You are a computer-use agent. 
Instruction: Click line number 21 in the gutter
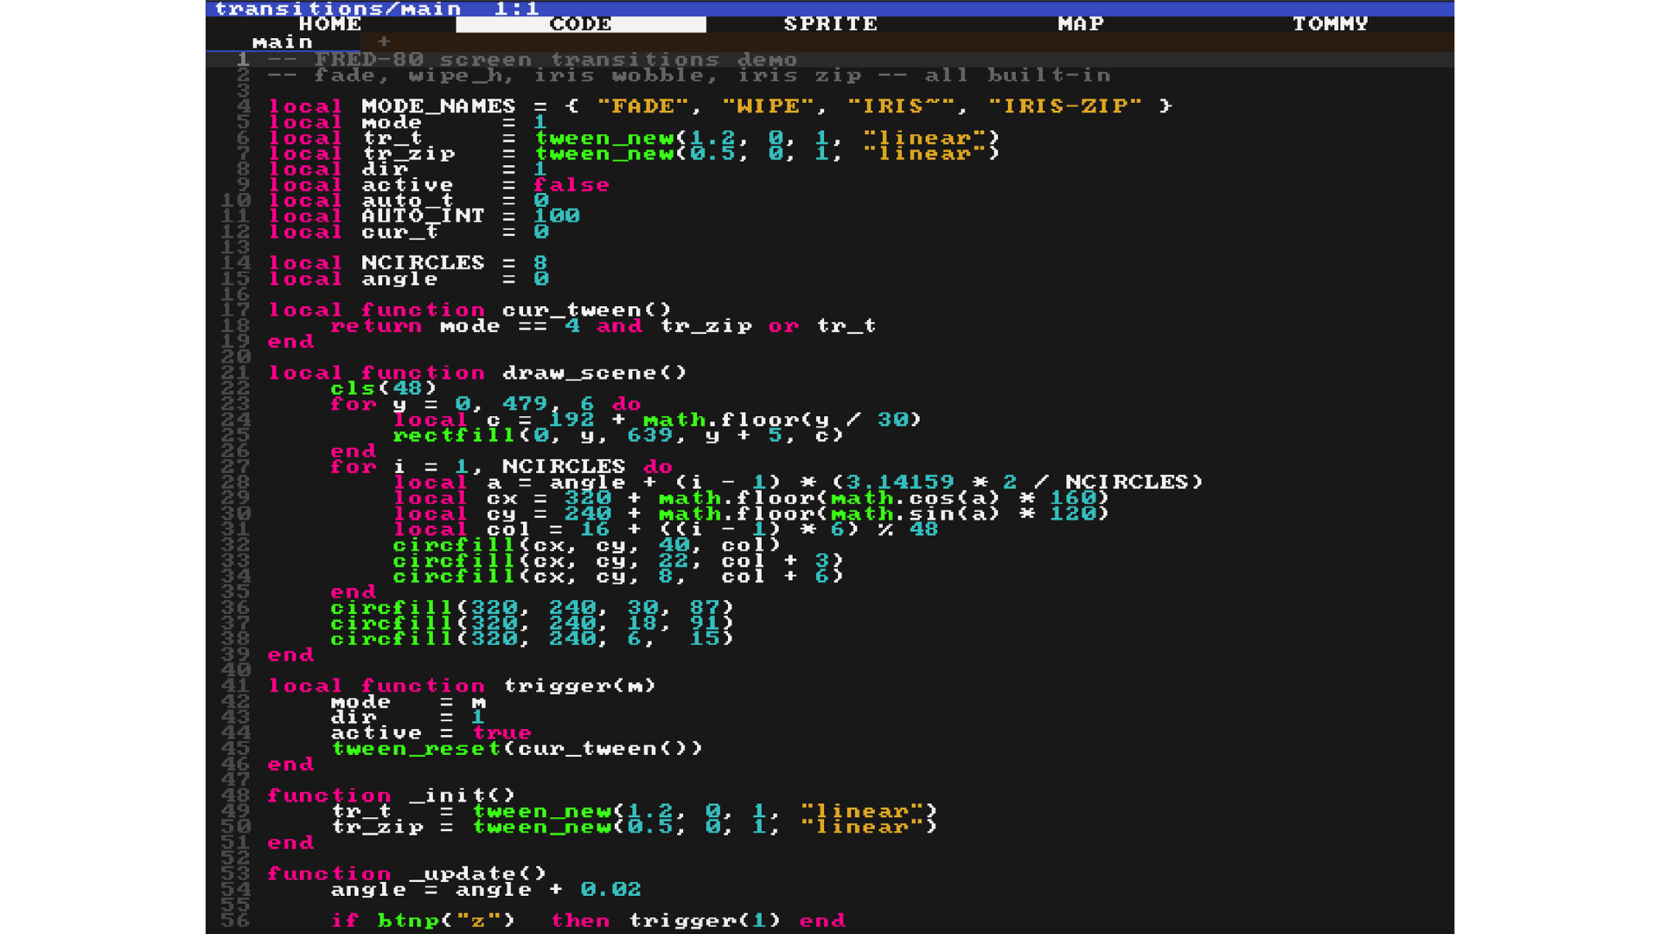click(x=235, y=373)
